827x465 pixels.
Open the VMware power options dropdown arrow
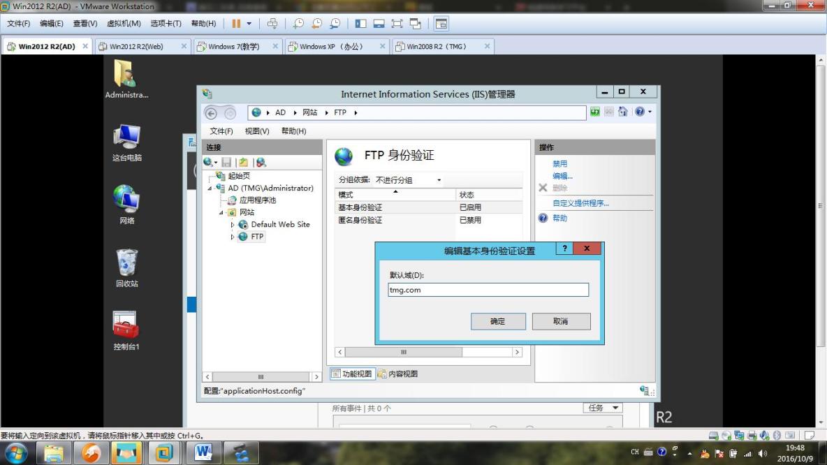pyautogui.click(x=249, y=24)
